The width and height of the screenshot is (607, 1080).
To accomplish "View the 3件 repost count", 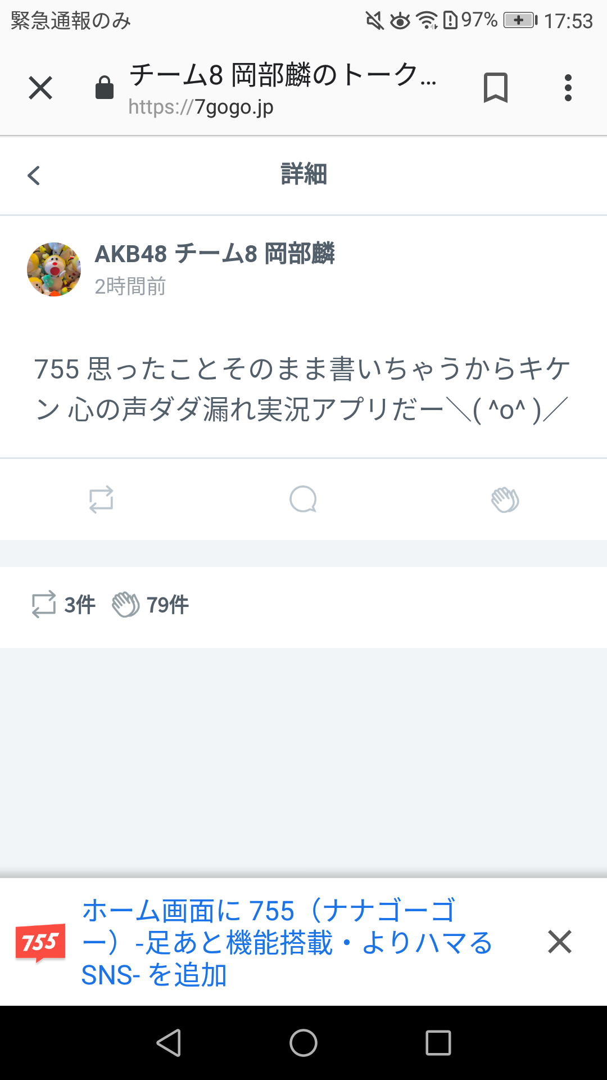I will pyautogui.click(x=64, y=605).
